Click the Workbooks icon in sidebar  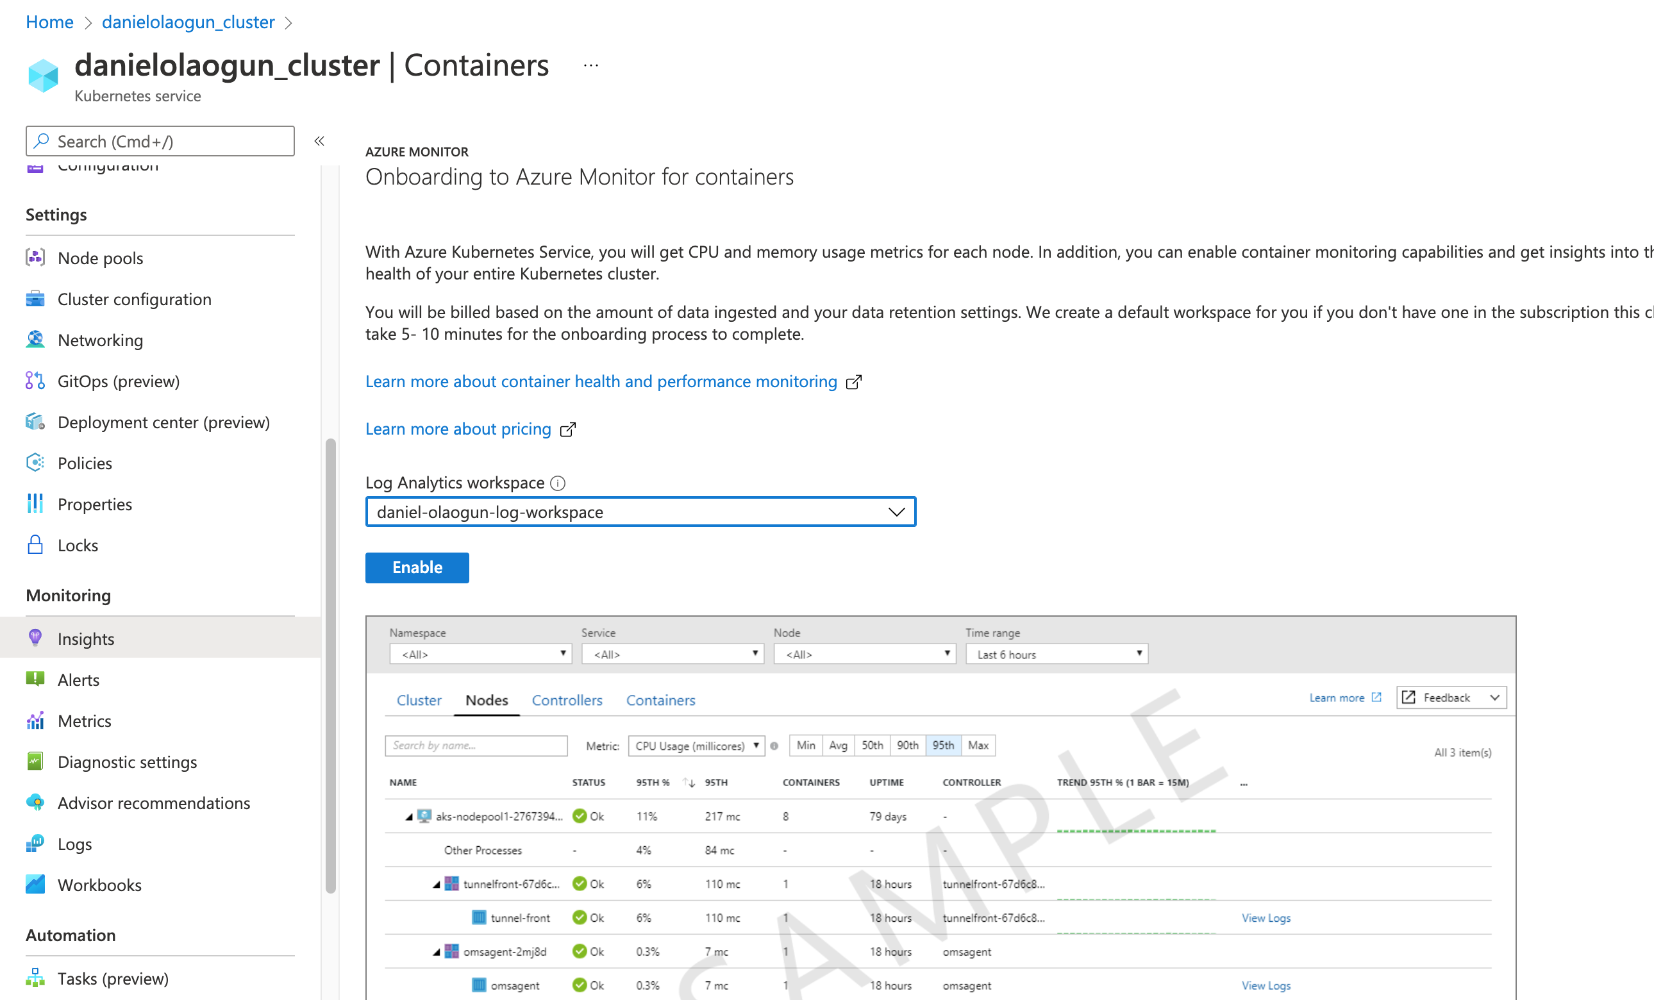pyautogui.click(x=35, y=884)
